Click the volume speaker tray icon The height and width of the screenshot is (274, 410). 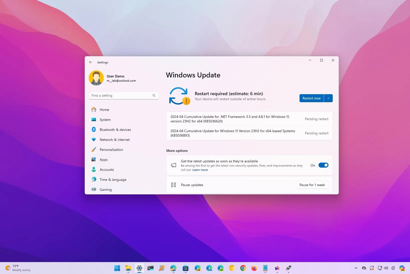(x=386, y=268)
